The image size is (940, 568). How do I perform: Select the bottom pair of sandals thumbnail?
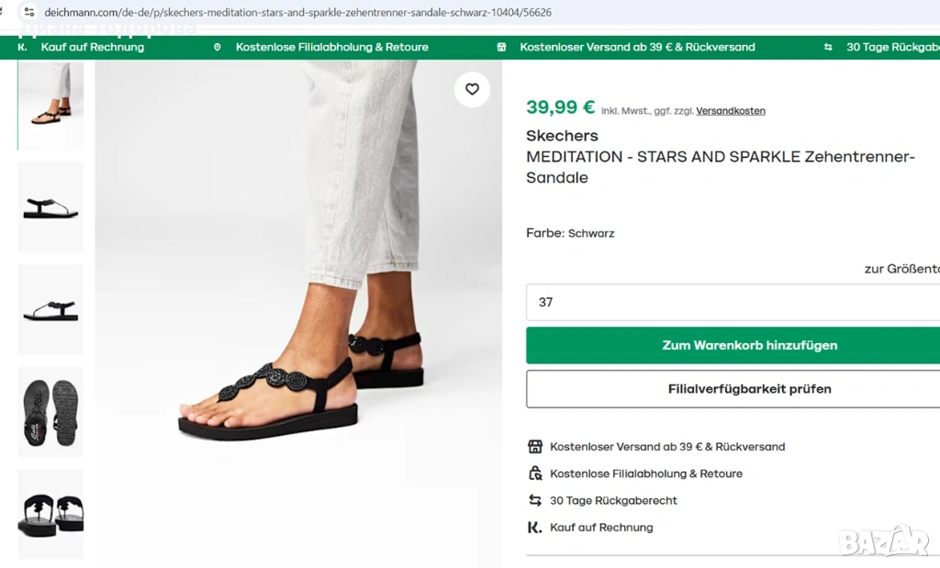pyautogui.click(x=50, y=514)
